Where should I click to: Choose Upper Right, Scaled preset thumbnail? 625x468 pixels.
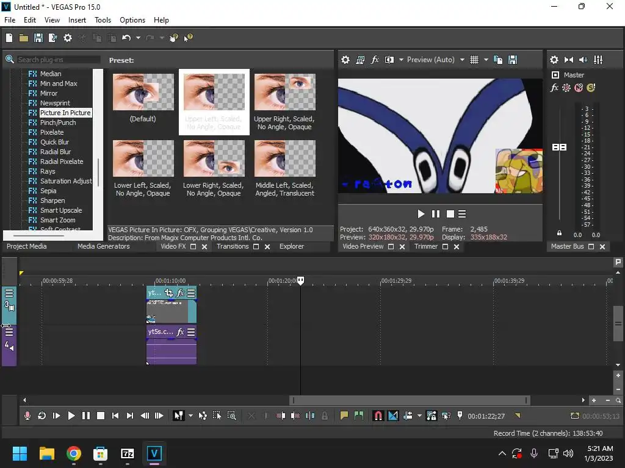point(285,92)
